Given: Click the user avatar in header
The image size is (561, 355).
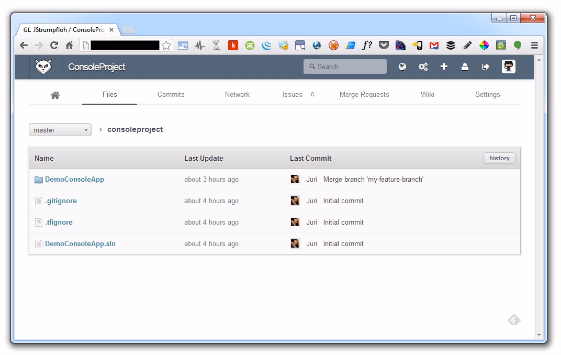Looking at the screenshot, I should coord(508,66).
